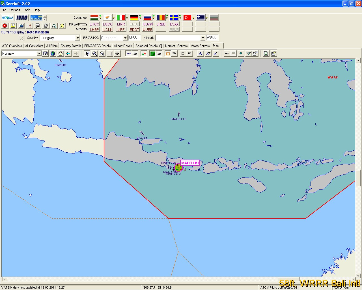362x290 pixels.
Task: Click the MAH31BI aircraft label on map
Action: tap(190, 163)
